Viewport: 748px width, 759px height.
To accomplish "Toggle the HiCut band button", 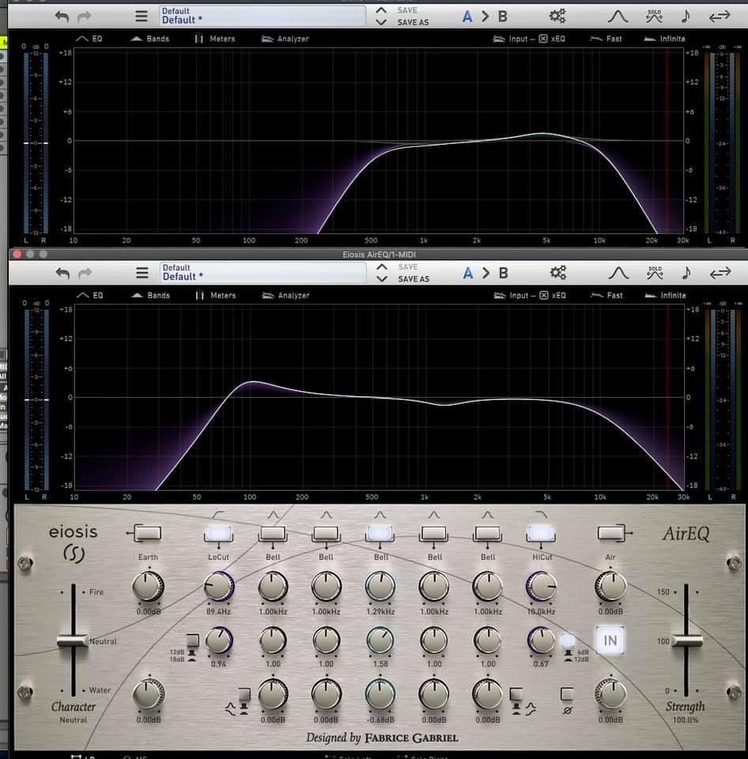I will 541,533.
